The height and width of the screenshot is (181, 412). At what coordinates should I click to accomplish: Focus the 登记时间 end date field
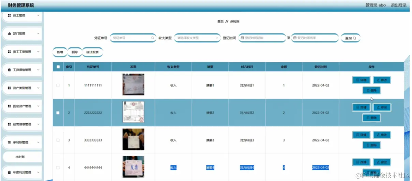click(x=315, y=38)
